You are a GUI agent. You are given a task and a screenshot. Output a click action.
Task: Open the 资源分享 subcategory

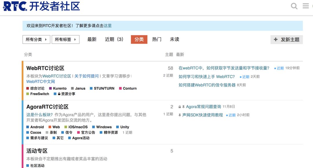[x=64, y=94]
